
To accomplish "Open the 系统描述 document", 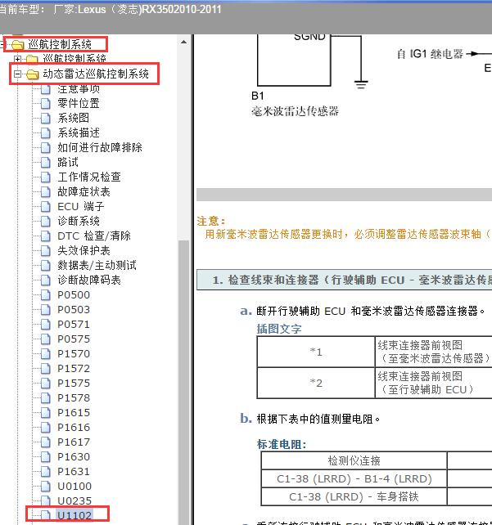I will 79,132.
